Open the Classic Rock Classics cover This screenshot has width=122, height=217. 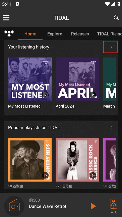point(77,160)
